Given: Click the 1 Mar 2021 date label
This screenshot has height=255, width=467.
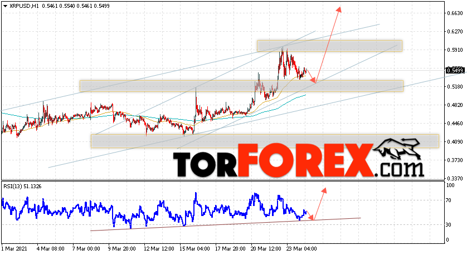Looking at the screenshot, I should (x=14, y=248).
